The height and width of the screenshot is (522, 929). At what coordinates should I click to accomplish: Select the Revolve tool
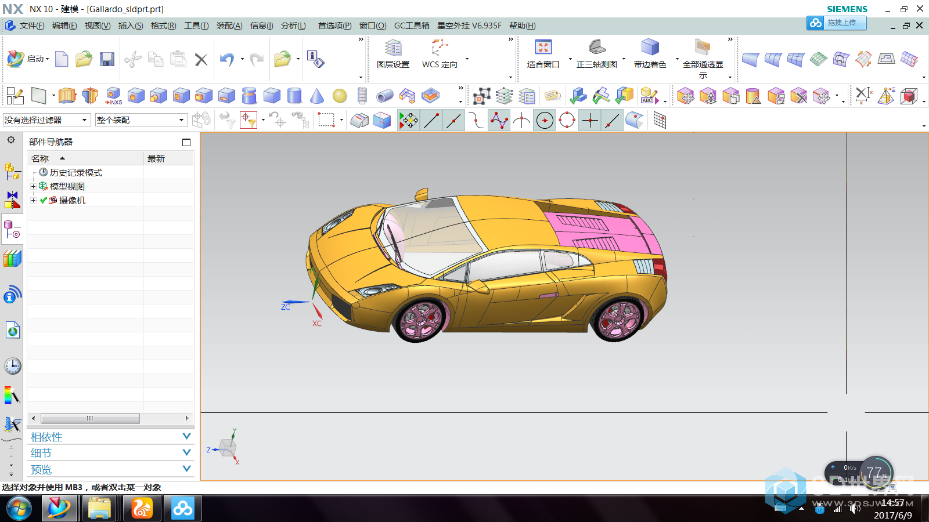[x=90, y=96]
